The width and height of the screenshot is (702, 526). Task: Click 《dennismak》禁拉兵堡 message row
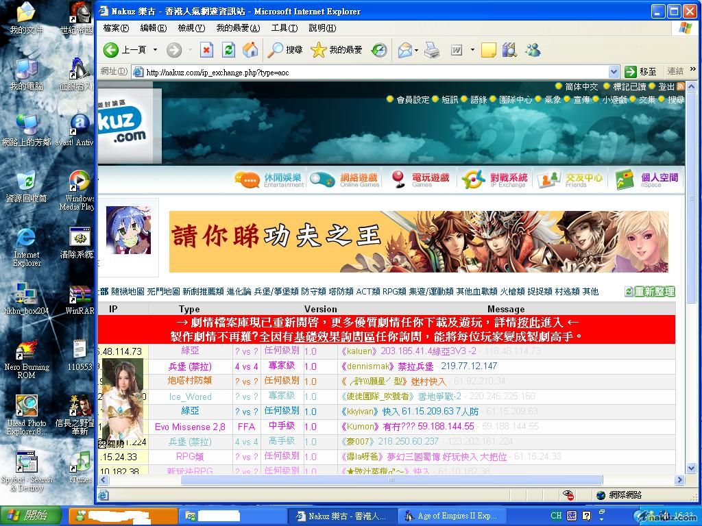click(419, 366)
